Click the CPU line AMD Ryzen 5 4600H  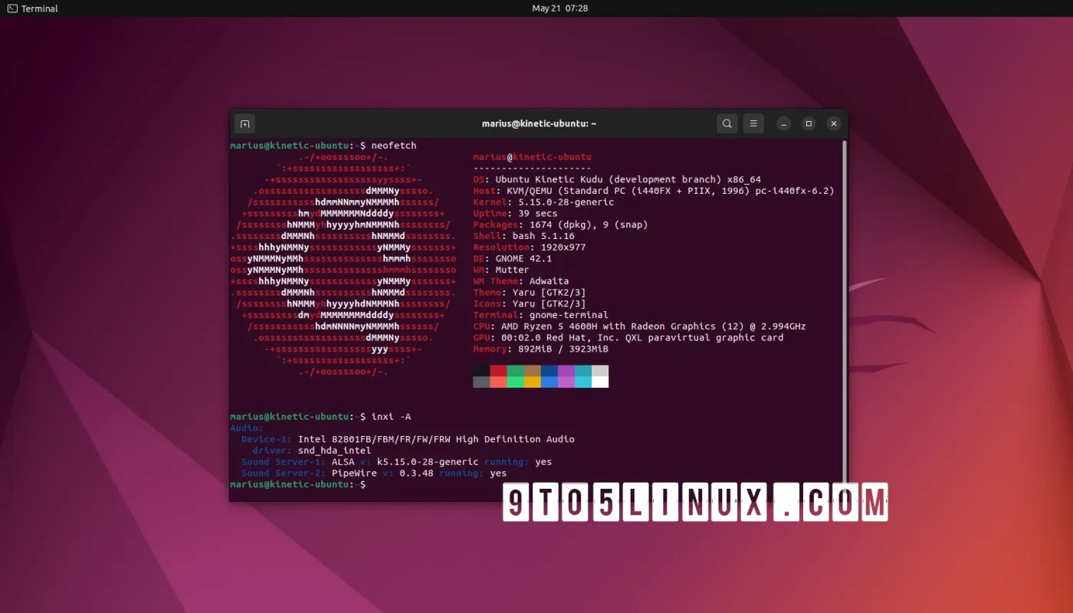point(639,326)
